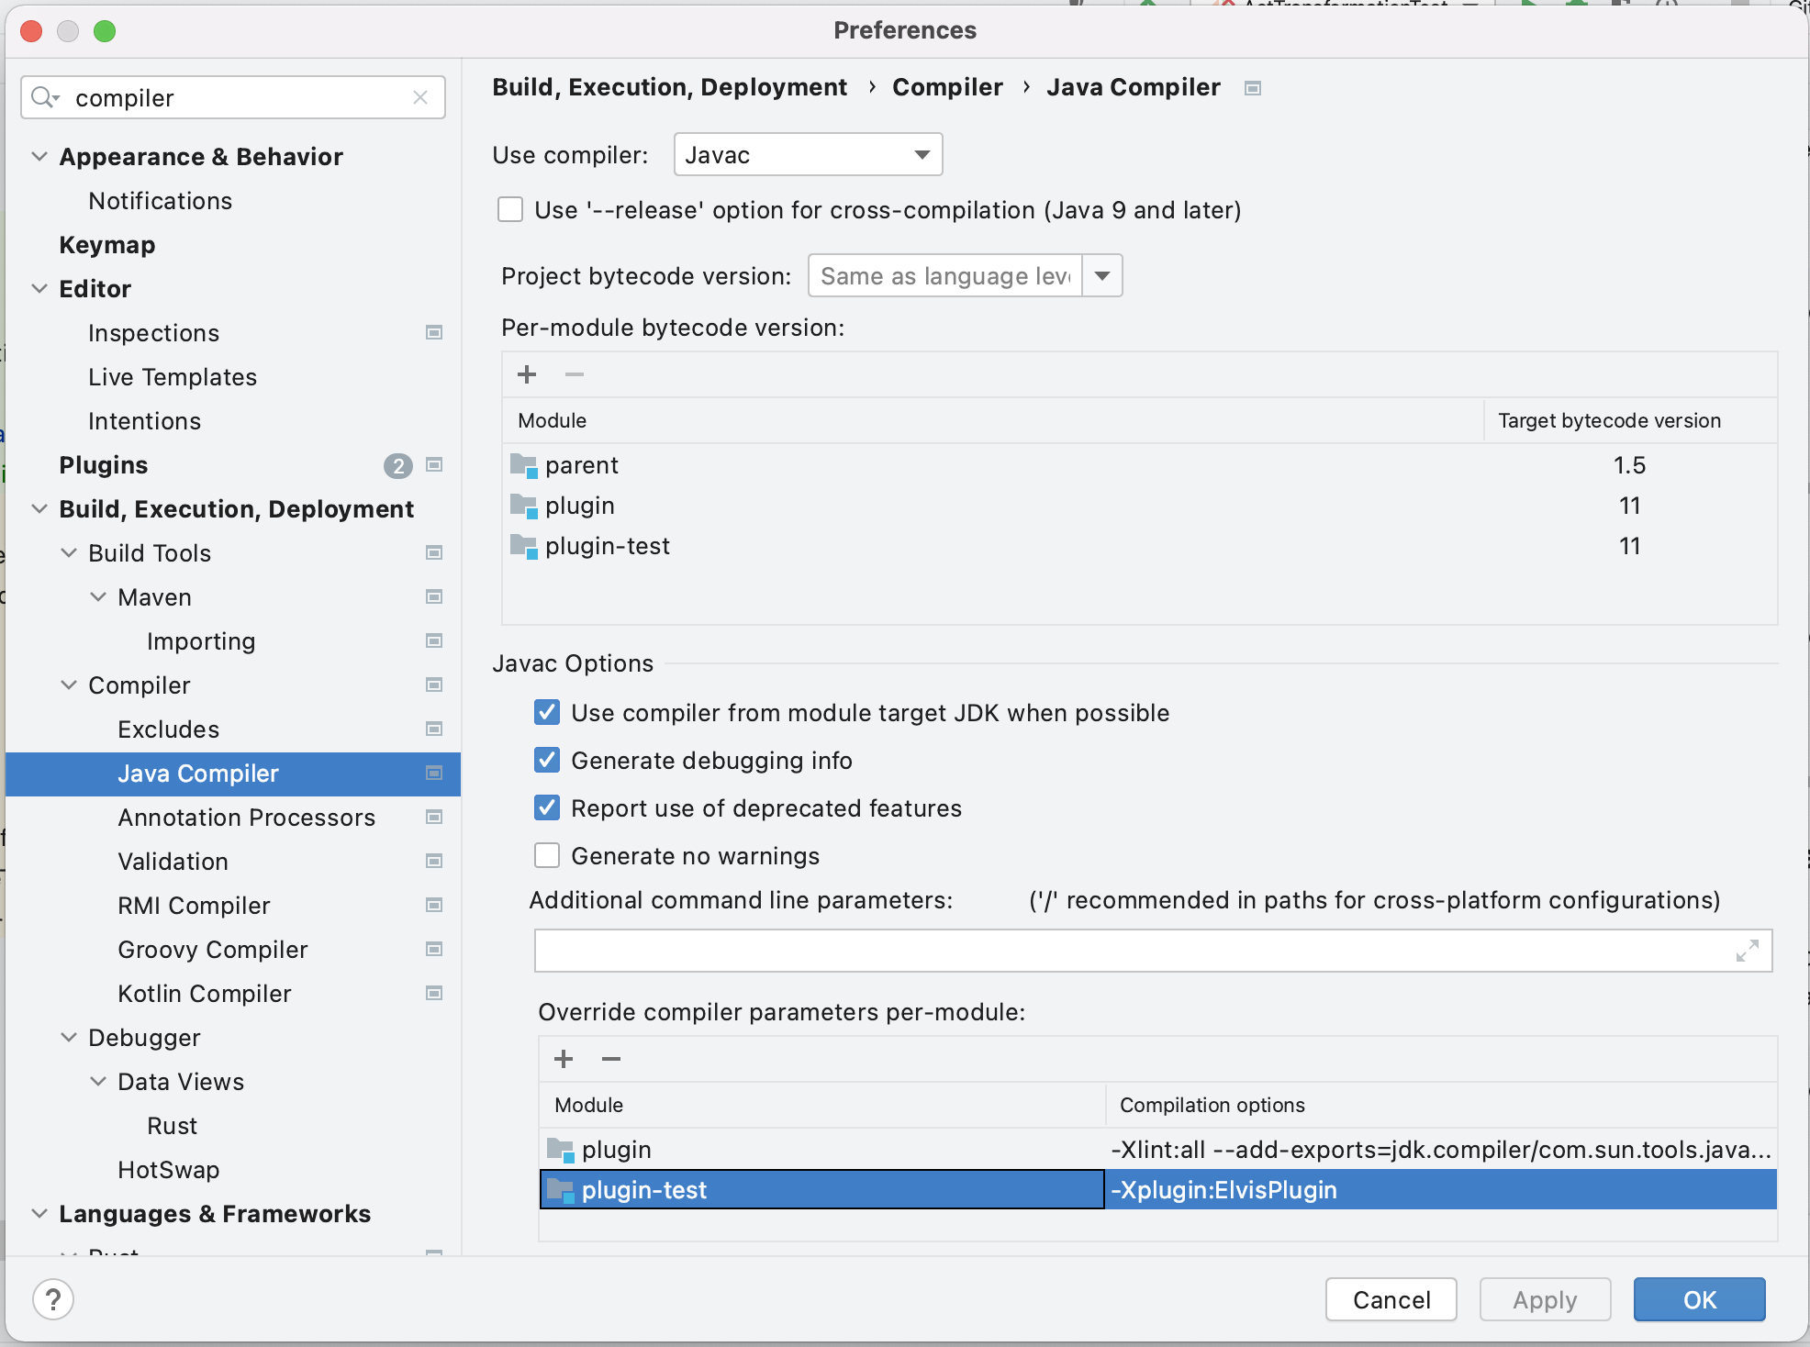Viewport: 1810px width, 1347px height.
Task: Clear the compiler search text
Action: coord(420,97)
